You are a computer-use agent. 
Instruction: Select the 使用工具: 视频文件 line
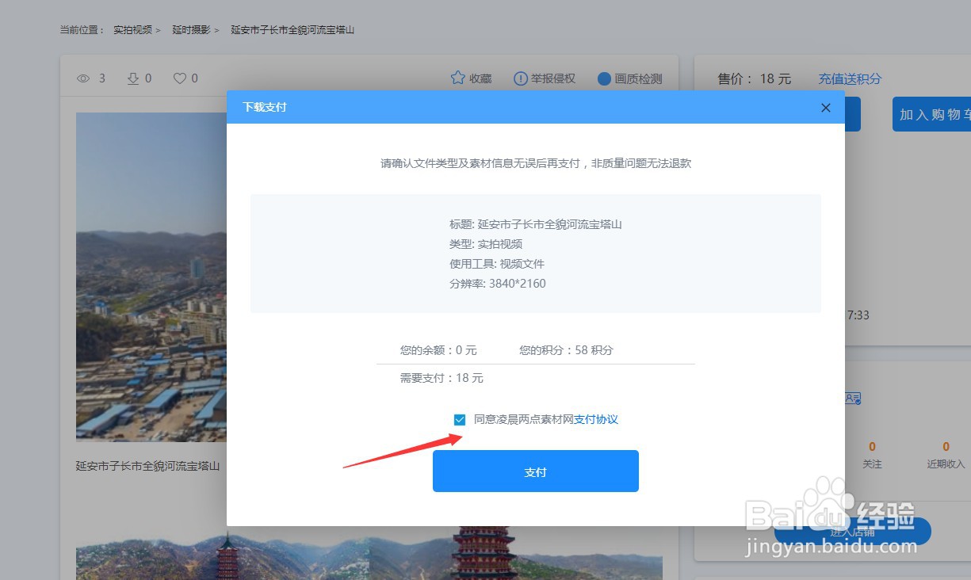click(497, 264)
